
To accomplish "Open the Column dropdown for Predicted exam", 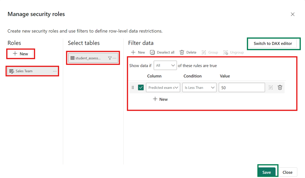I will click(x=163, y=87).
